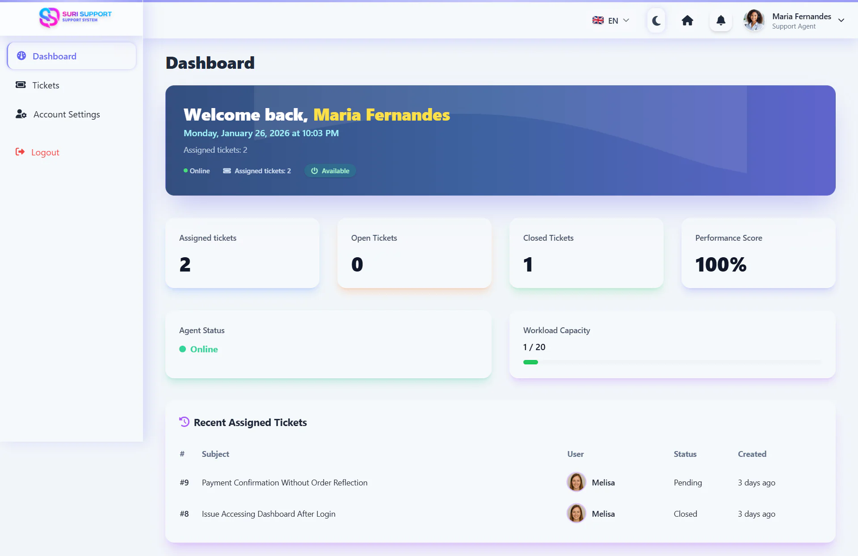This screenshot has width=858, height=556.
Task: Click the Recent Assigned Tickets history icon
Action: tap(184, 422)
